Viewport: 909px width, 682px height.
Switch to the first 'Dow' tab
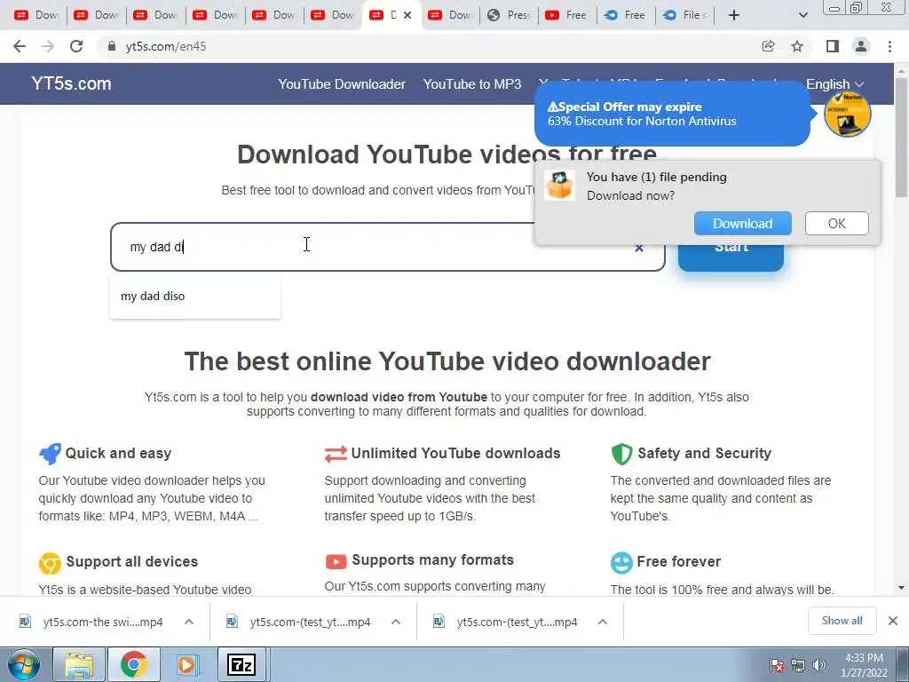point(36,15)
